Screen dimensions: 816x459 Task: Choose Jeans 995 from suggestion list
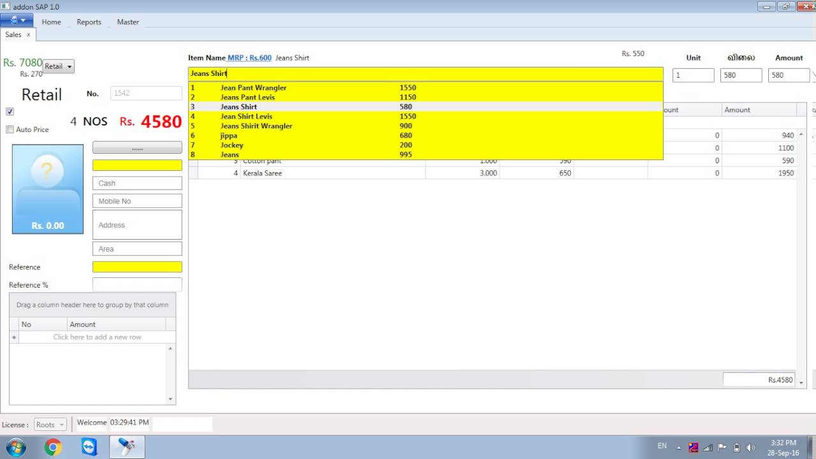point(426,154)
